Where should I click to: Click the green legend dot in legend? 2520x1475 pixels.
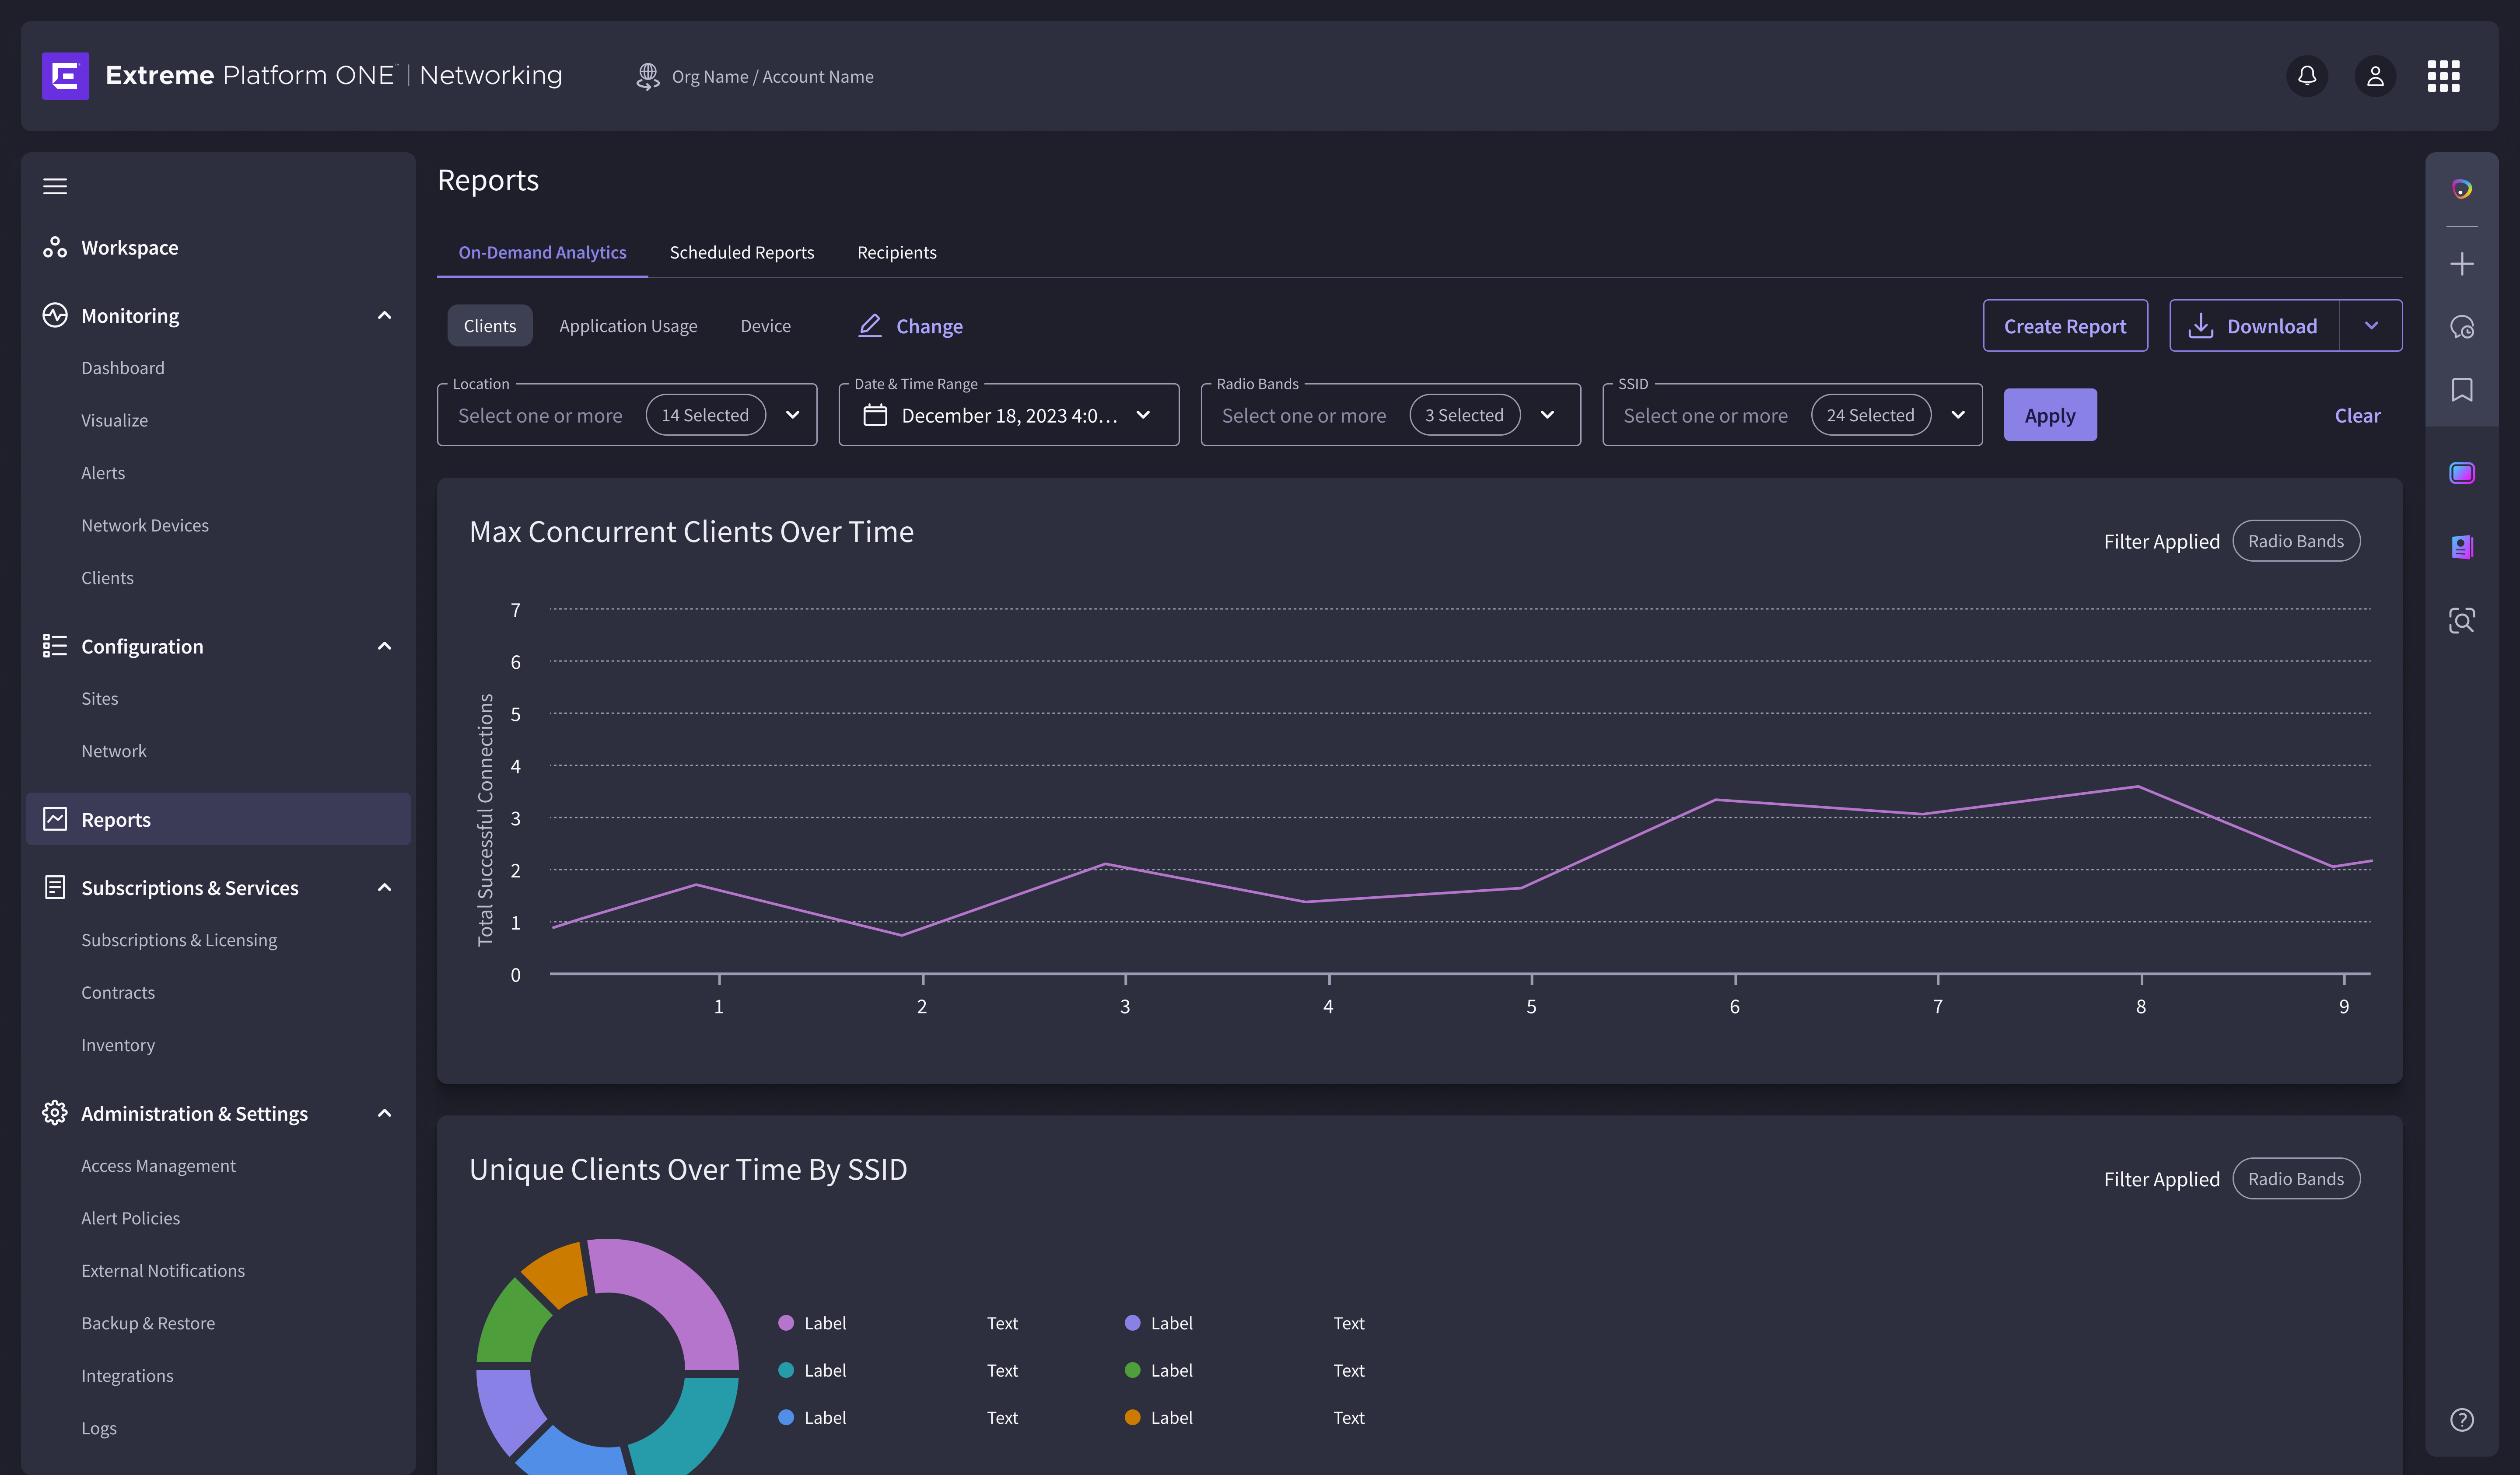pyautogui.click(x=1132, y=1370)
